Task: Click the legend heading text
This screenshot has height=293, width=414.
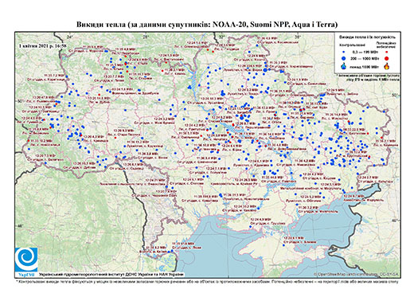Action: (368, 37)
